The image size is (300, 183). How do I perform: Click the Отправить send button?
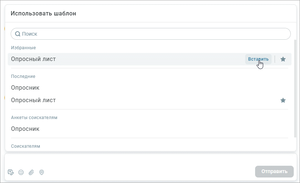[x=274, y=172]
